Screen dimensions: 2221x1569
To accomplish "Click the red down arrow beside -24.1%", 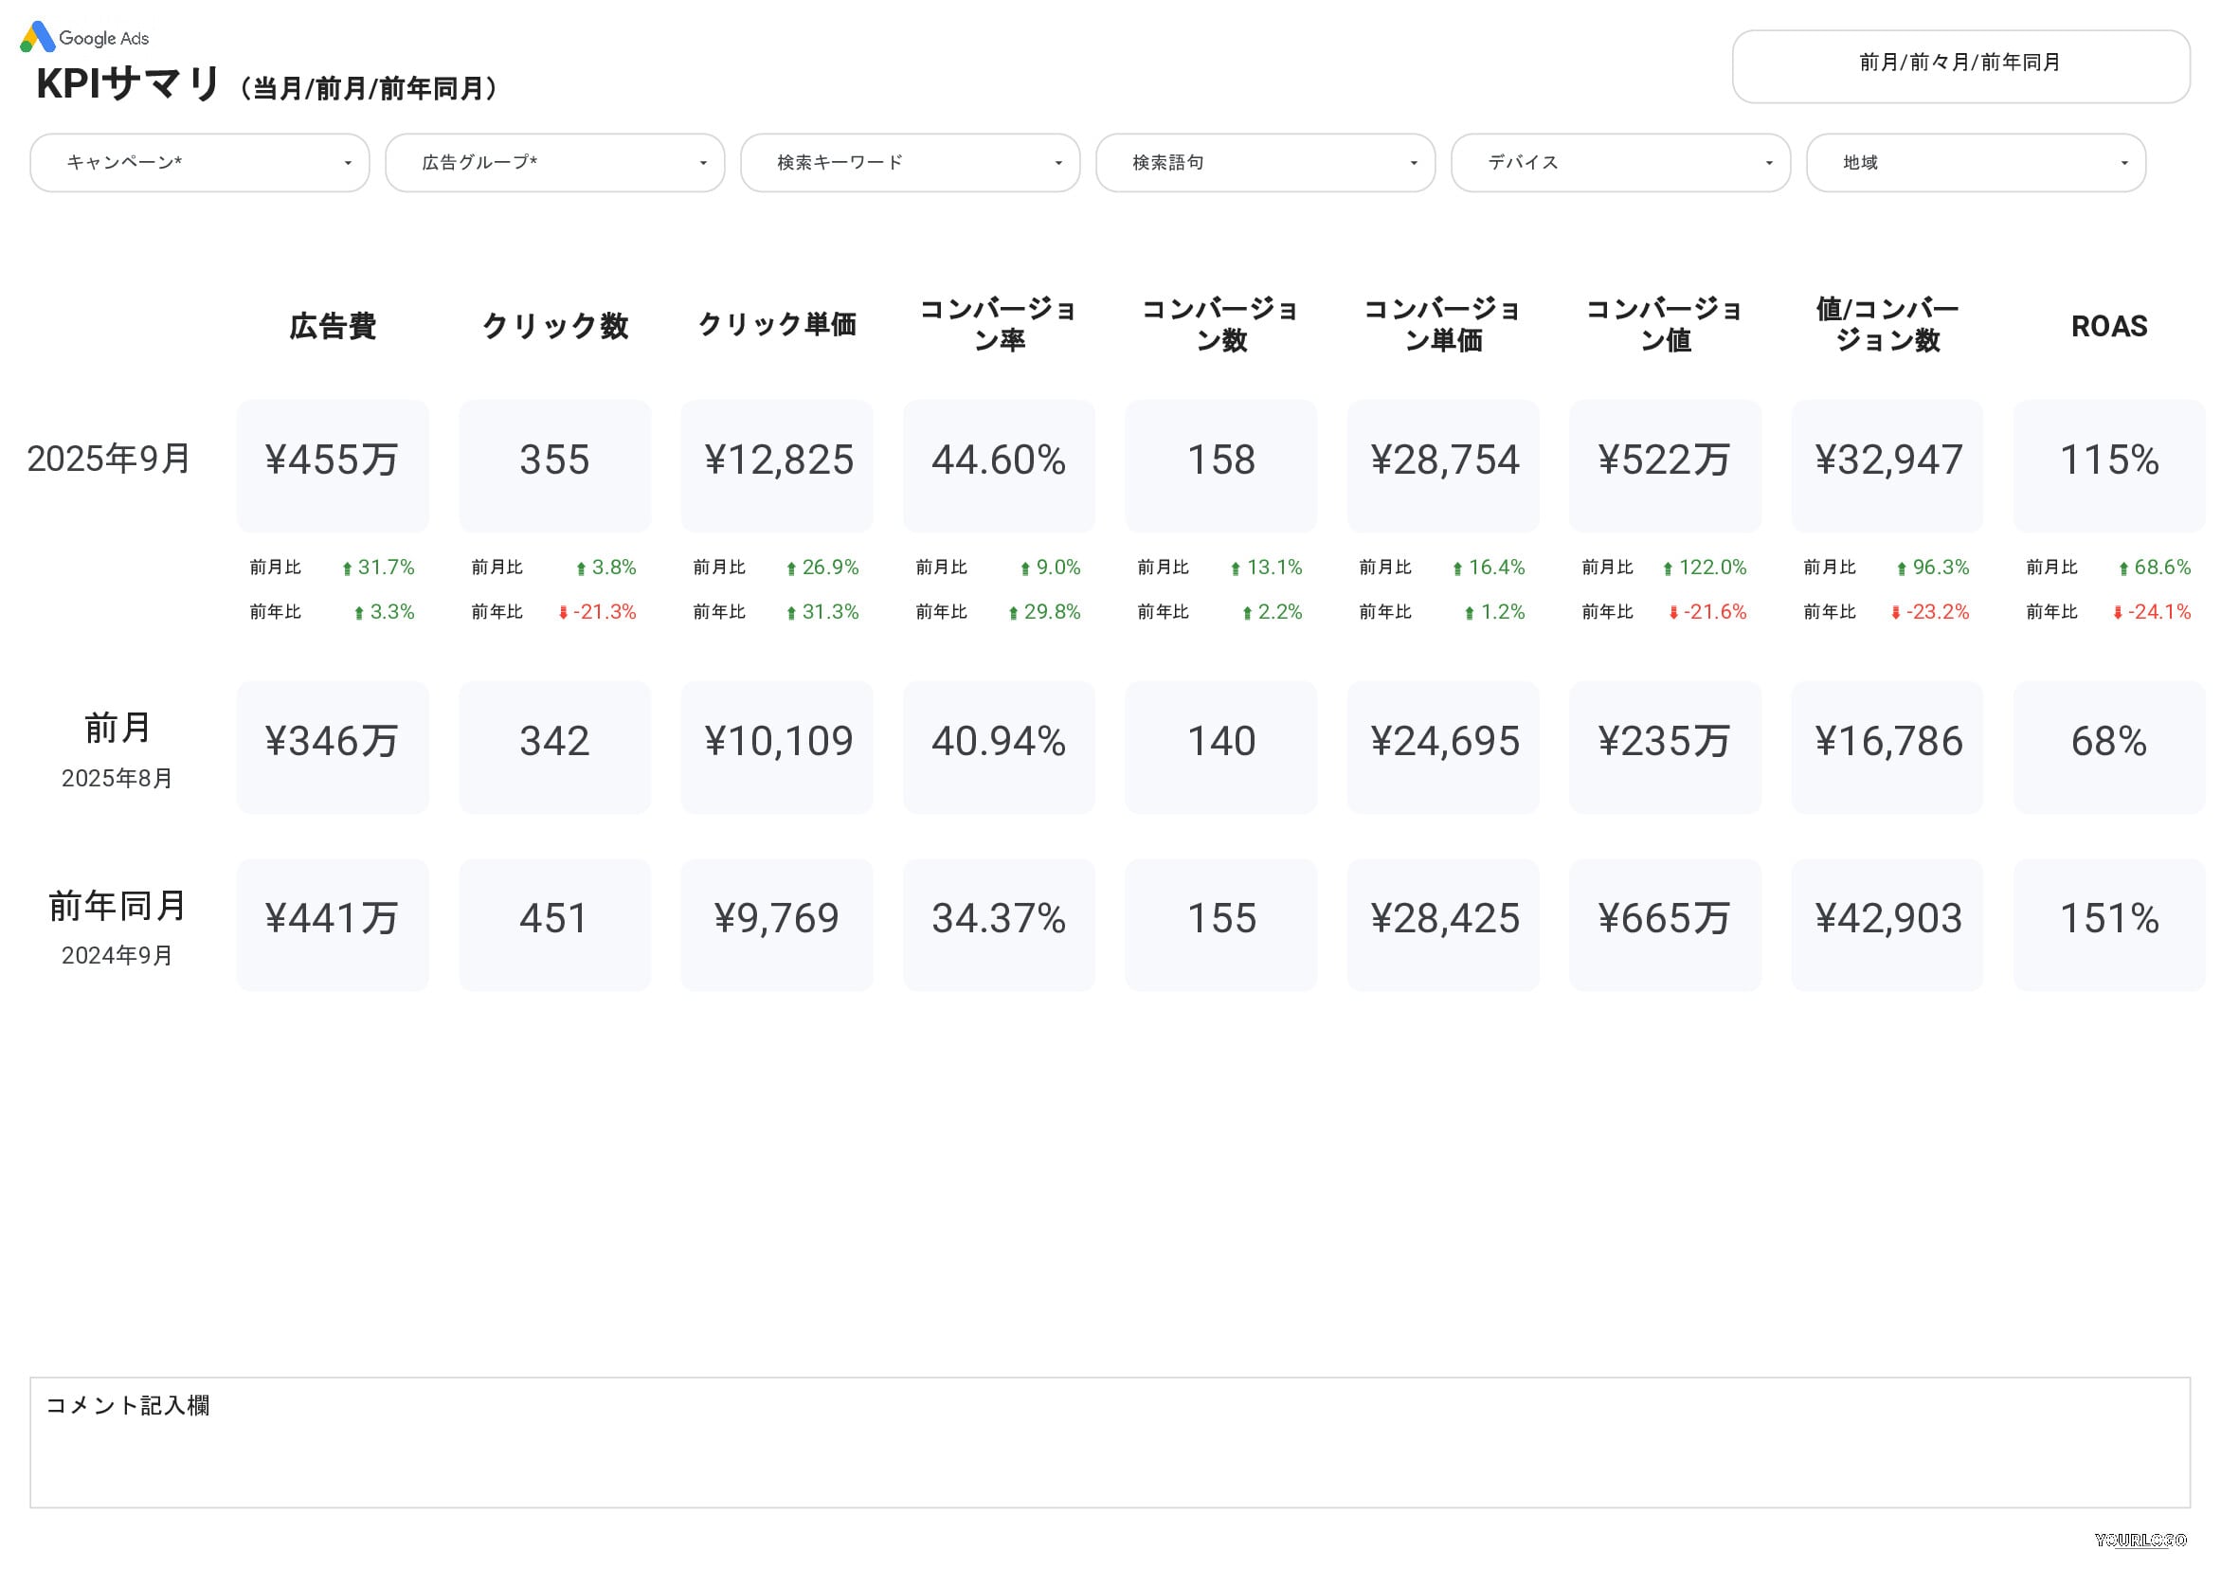I will coord(2118,613).
